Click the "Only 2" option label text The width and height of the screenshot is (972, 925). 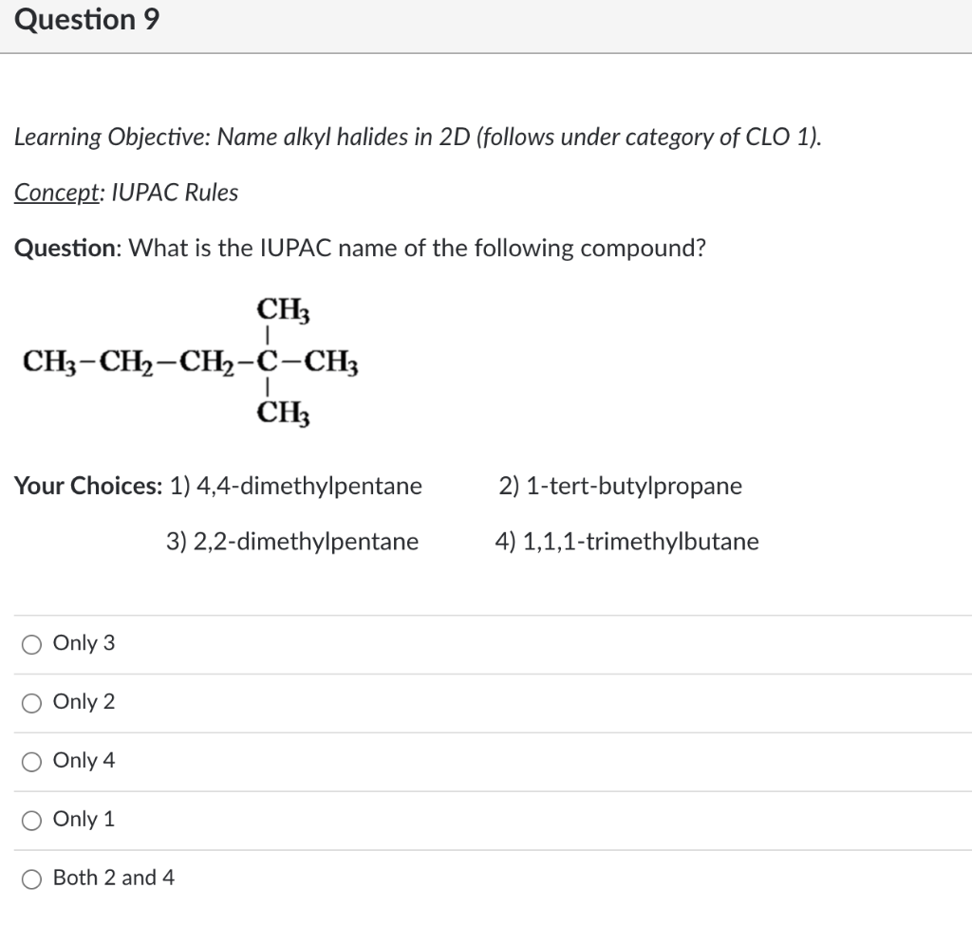click(84, 702)
